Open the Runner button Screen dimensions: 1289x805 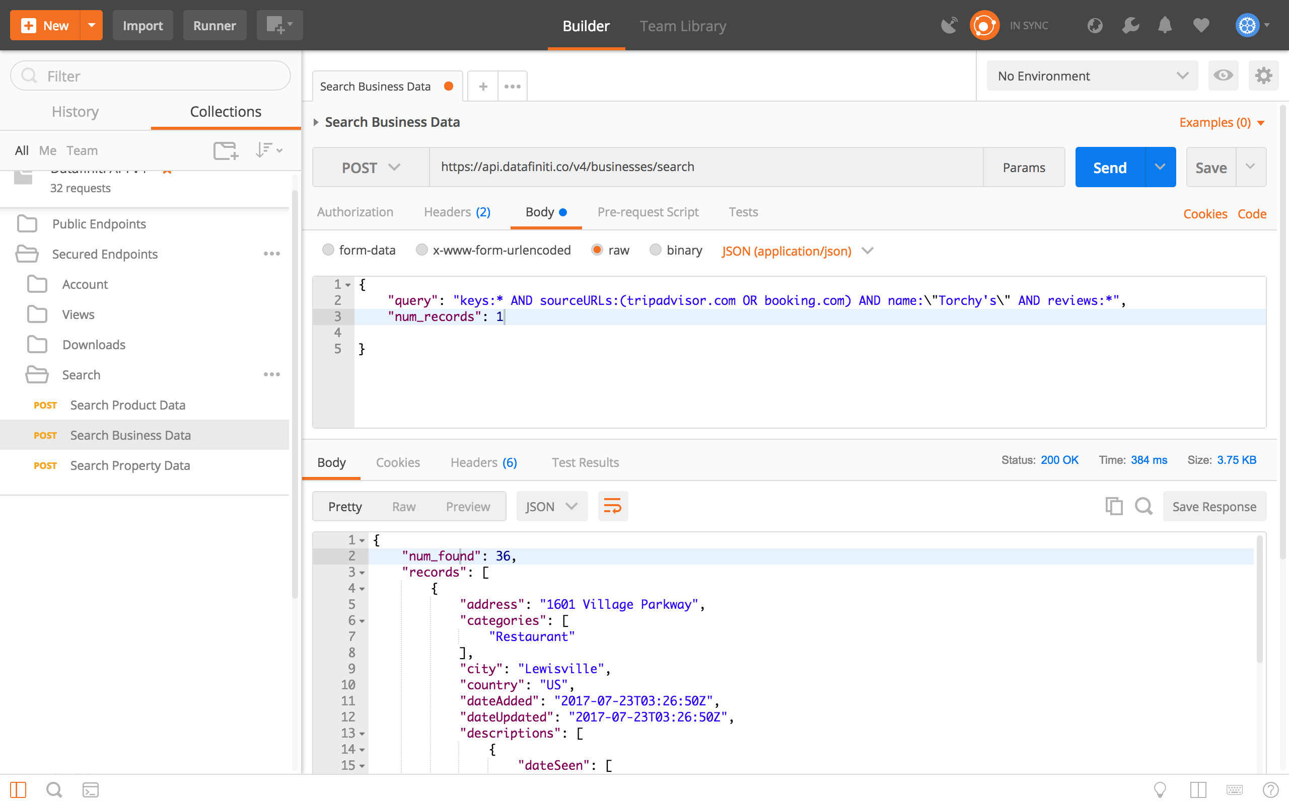[x=214, y=25]
